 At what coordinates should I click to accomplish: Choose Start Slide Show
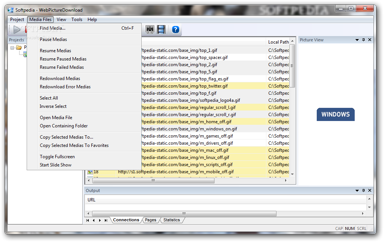click(84, 165)
